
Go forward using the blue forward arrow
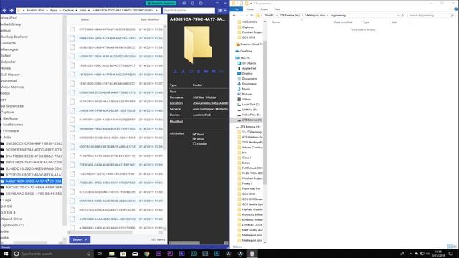pos(11,11)
